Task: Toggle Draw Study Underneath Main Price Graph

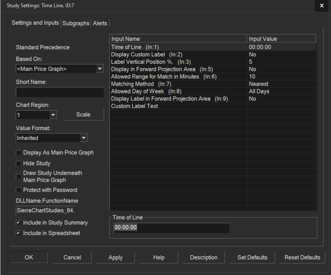Action: [18, 176]
